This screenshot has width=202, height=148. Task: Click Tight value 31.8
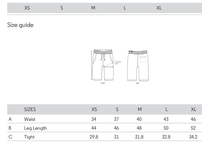click(x=139, y=137)
